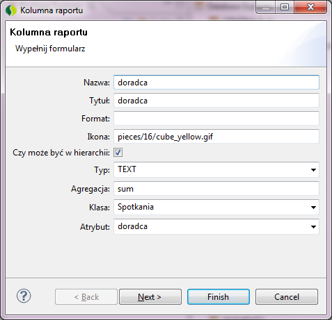Focus the Nazwa input field

[x=216, y=82]
